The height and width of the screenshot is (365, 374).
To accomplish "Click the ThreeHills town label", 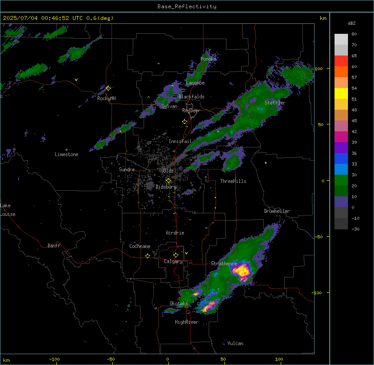I will pyautogui.click(x=233, y=181).
